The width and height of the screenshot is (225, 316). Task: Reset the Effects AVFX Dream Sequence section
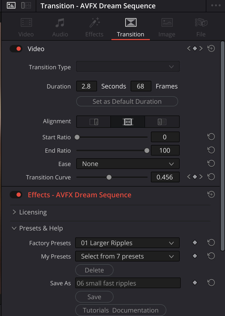tap(211, 195)
